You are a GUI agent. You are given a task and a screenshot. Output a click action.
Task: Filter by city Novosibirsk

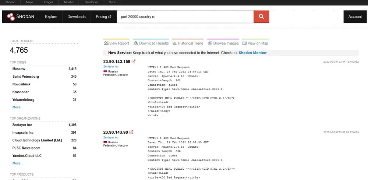click(x=21, y=84)
